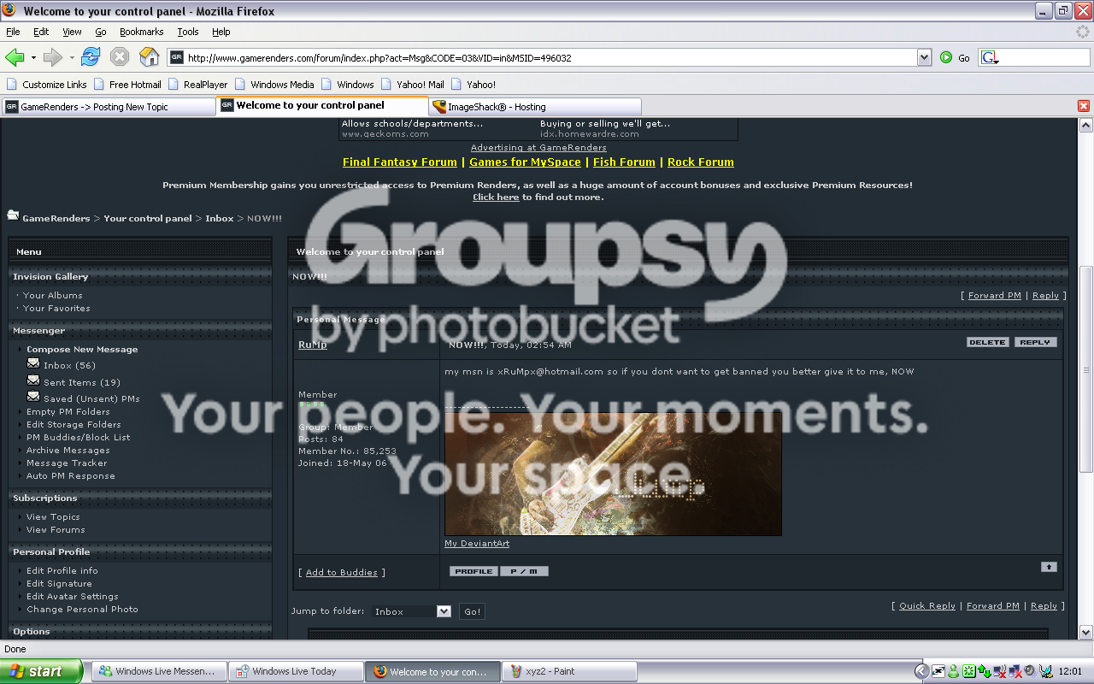Click the Saved (Unsent) PMs envelope icon

coord(33,397)
